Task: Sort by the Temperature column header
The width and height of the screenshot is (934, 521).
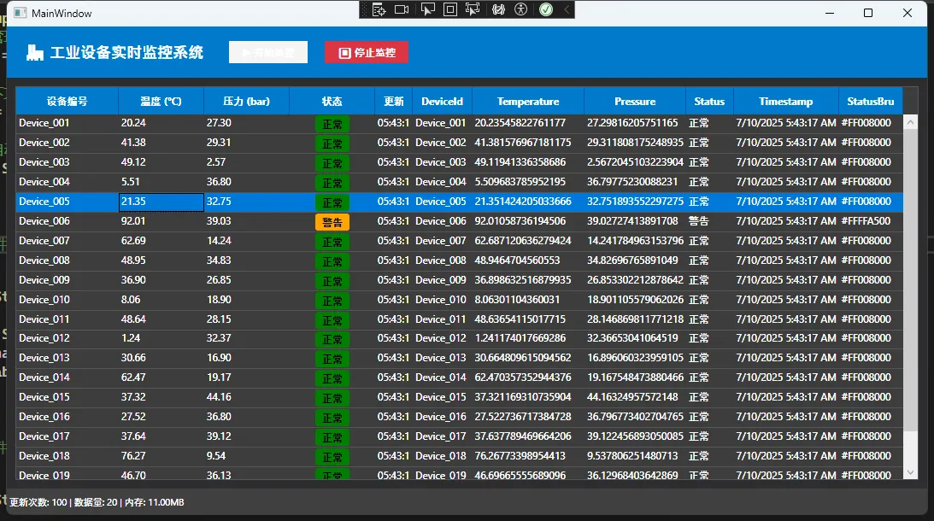Action: point(527,101)
